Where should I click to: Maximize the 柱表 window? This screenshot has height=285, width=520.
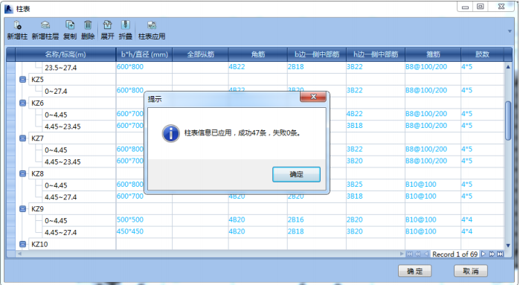(481, 7)
